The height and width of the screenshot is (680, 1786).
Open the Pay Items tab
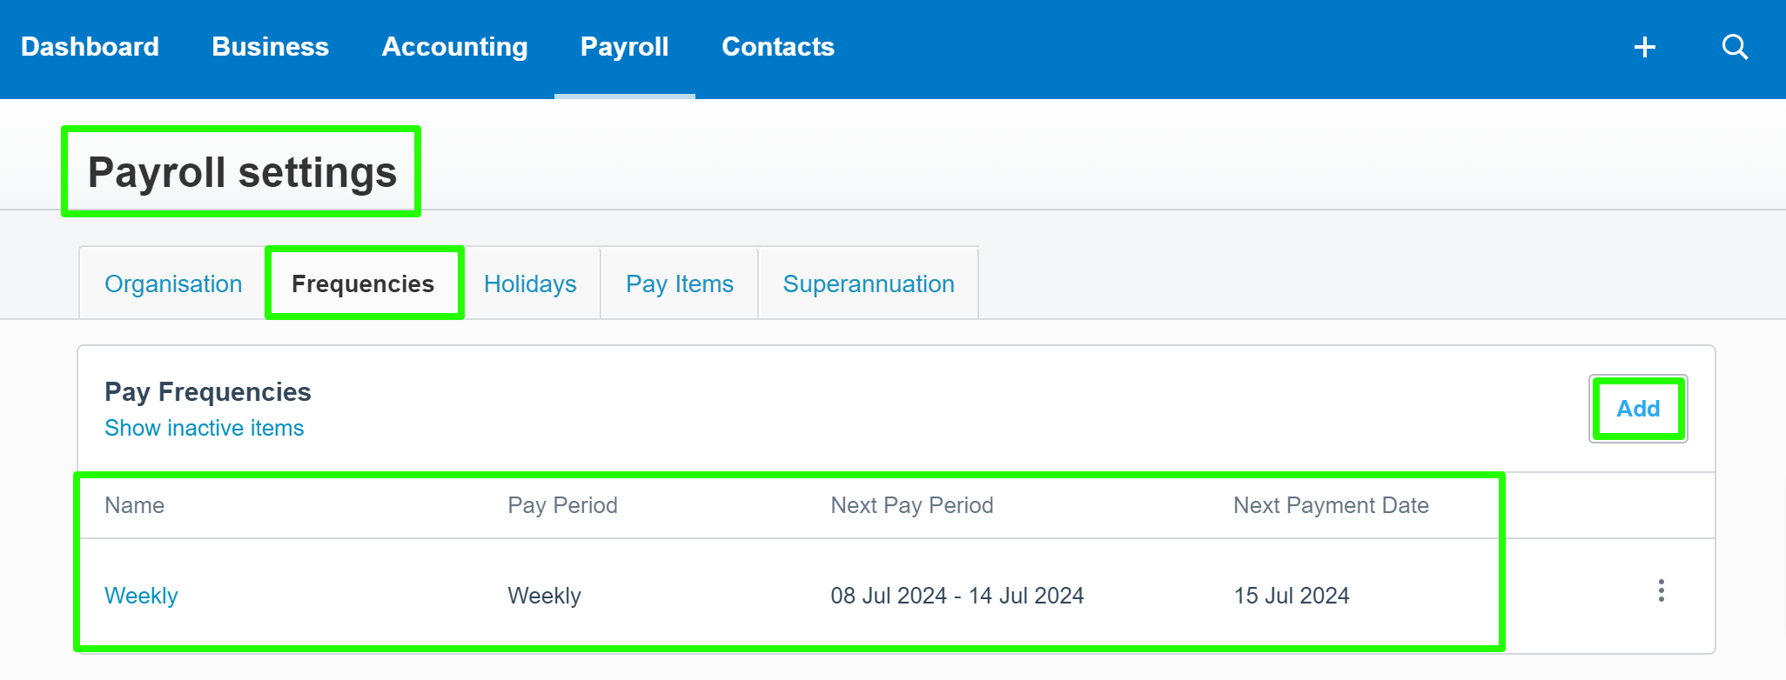tap(680, 283)
